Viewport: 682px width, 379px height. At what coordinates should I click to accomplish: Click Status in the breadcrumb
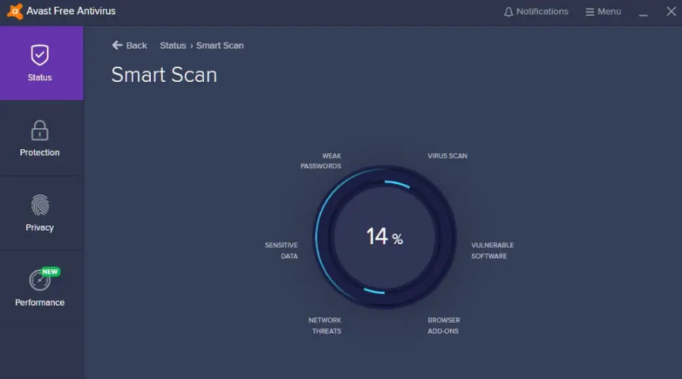pos(173,45)
